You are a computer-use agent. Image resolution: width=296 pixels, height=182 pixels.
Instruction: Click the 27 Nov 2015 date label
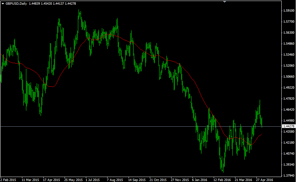[180, 180]
